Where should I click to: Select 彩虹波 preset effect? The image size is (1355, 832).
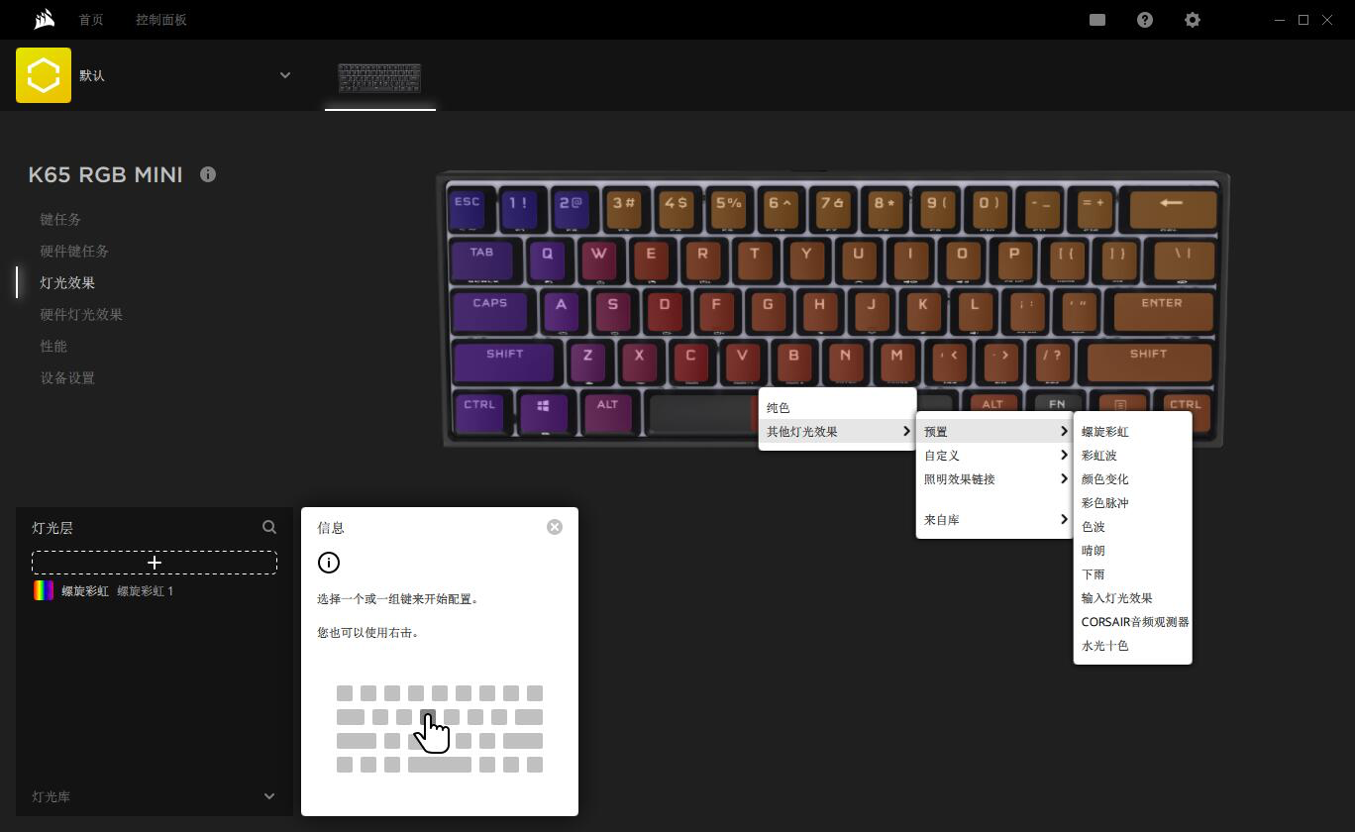click(x=1099, y=456)
